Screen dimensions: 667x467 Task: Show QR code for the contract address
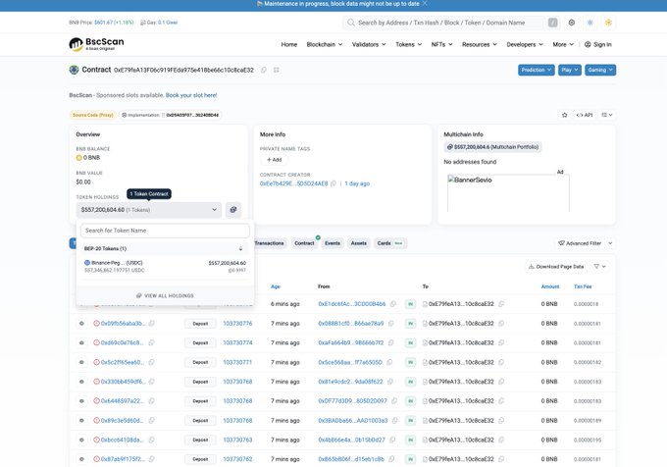point(276,70)
